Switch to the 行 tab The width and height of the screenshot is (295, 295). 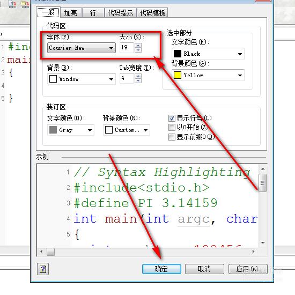[93, 13]
